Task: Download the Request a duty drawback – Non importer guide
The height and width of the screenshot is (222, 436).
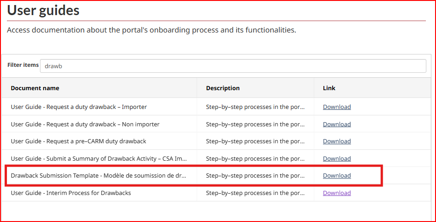Action: tap(336, 124)
